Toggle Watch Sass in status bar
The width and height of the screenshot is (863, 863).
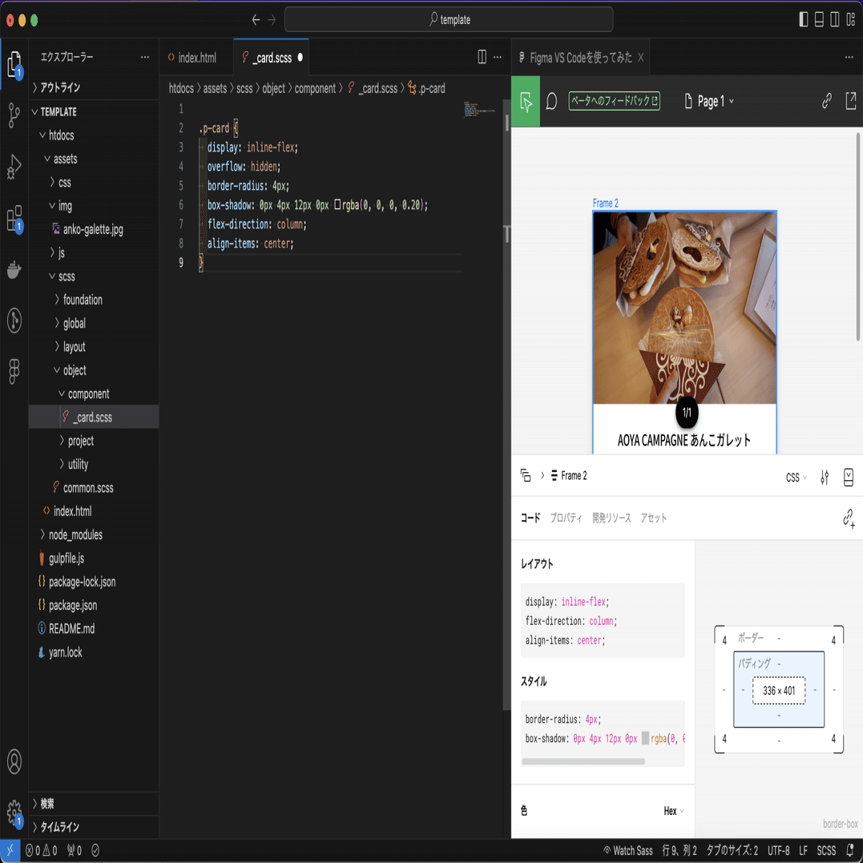(628, 850)
